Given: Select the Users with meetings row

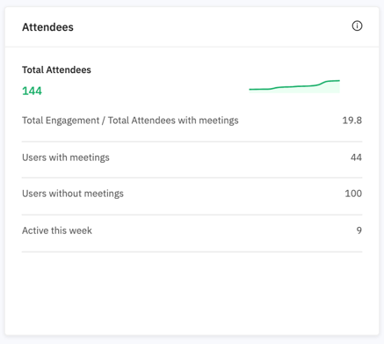Looking at the screenshot, I should click(192, 157).
